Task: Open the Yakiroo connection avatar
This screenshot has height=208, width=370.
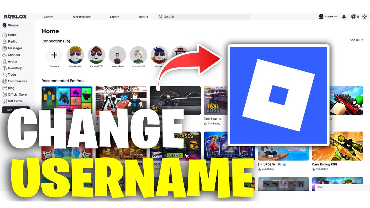Action: (159, 55)
